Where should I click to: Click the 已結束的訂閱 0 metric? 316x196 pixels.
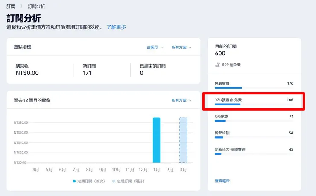click(152, 70)
